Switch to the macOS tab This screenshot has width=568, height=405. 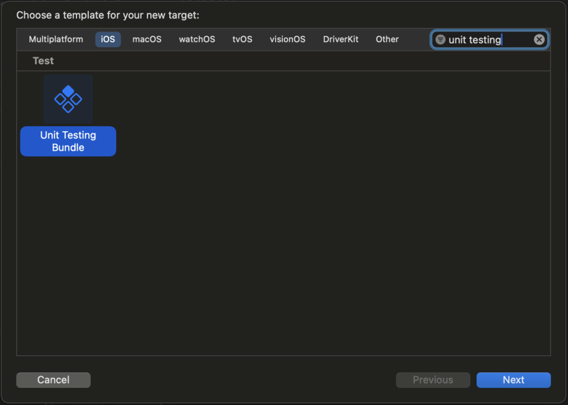pos(147,39)
